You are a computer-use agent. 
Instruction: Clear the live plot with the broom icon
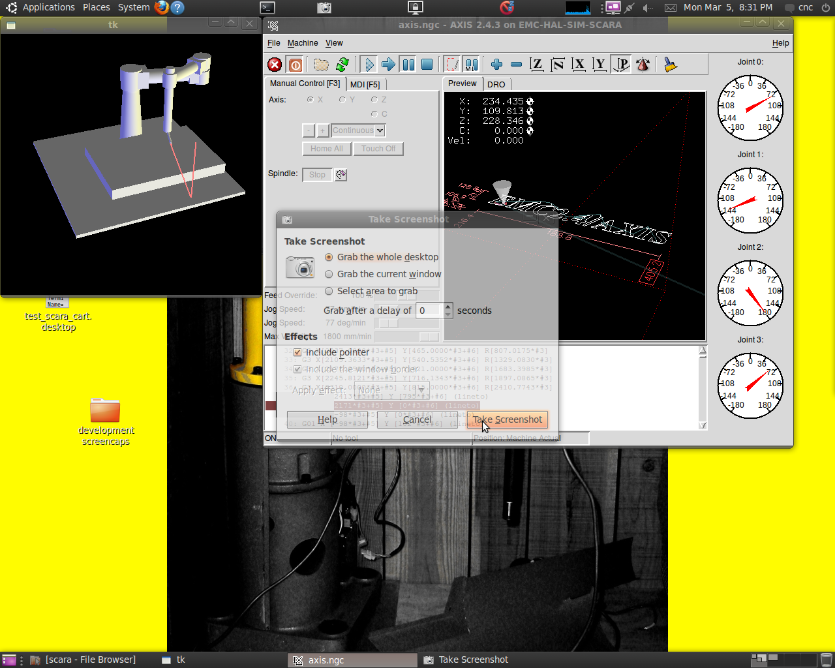(670, 65)
